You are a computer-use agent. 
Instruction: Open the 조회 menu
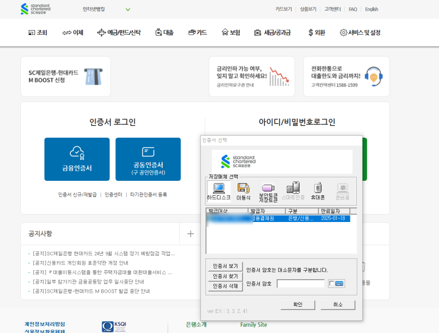(38, 33)
